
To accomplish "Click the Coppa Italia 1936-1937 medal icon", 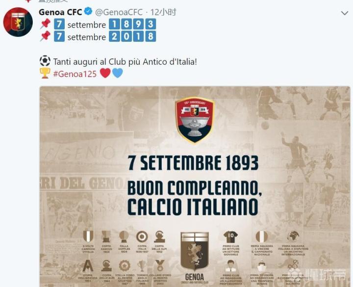I will tap(142, 237).
